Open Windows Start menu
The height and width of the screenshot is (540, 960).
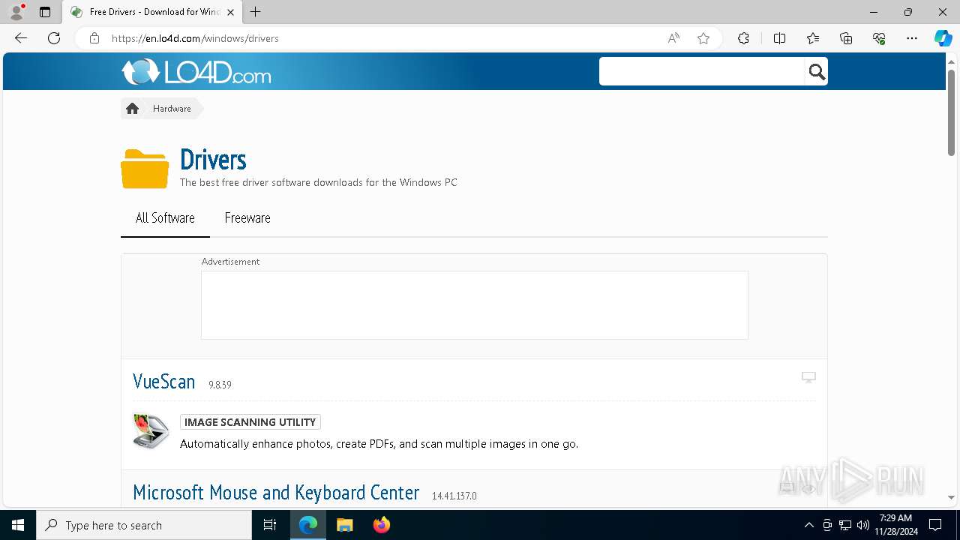[x=18, y=525]
